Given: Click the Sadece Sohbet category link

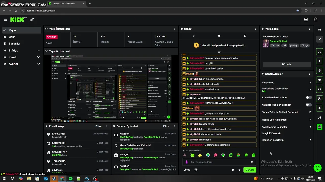Looking at the screenshot, I should tap(278, 41).
